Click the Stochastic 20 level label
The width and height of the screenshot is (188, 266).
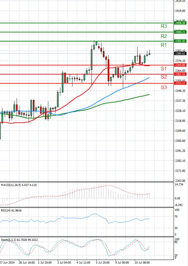176,256
